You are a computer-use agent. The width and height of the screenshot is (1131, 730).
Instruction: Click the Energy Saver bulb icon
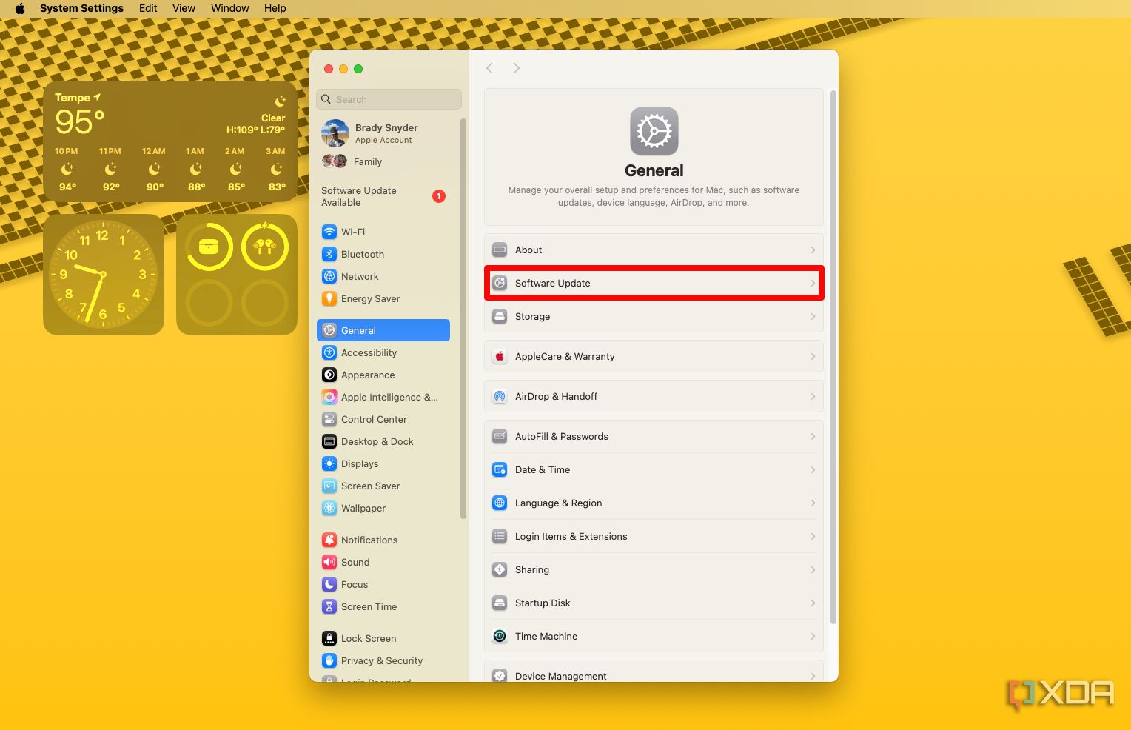click(329, 298)
